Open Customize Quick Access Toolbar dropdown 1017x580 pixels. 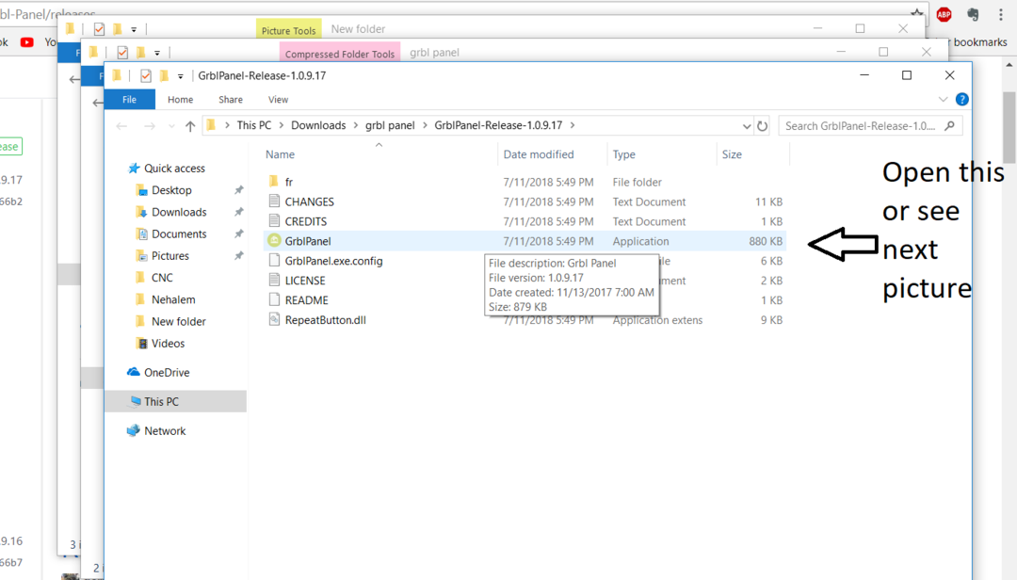tap(180, 76)
